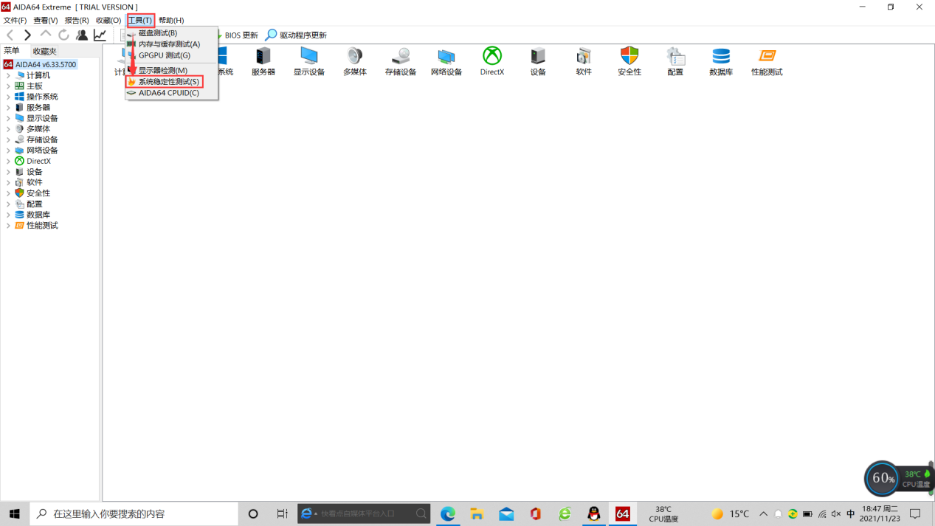
Task: Click the taskbar search box
Action: point(134,513)
